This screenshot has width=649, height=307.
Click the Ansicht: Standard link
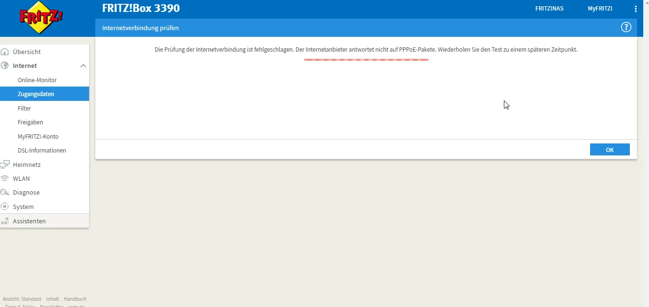pyautogui.click(x=22, y=299)
